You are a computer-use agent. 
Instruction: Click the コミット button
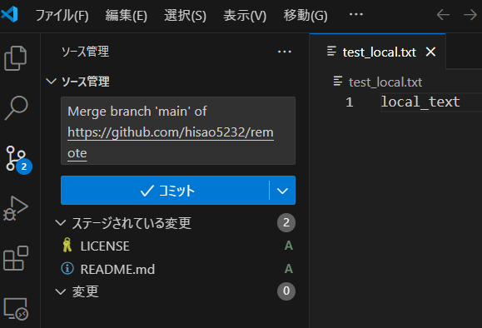point(165,191)
